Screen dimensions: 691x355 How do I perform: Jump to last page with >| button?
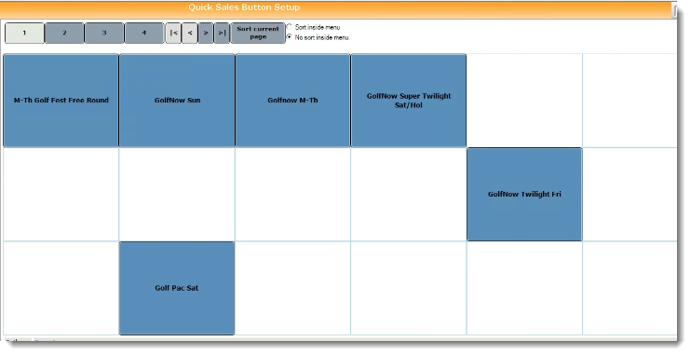tap(222, 33)
